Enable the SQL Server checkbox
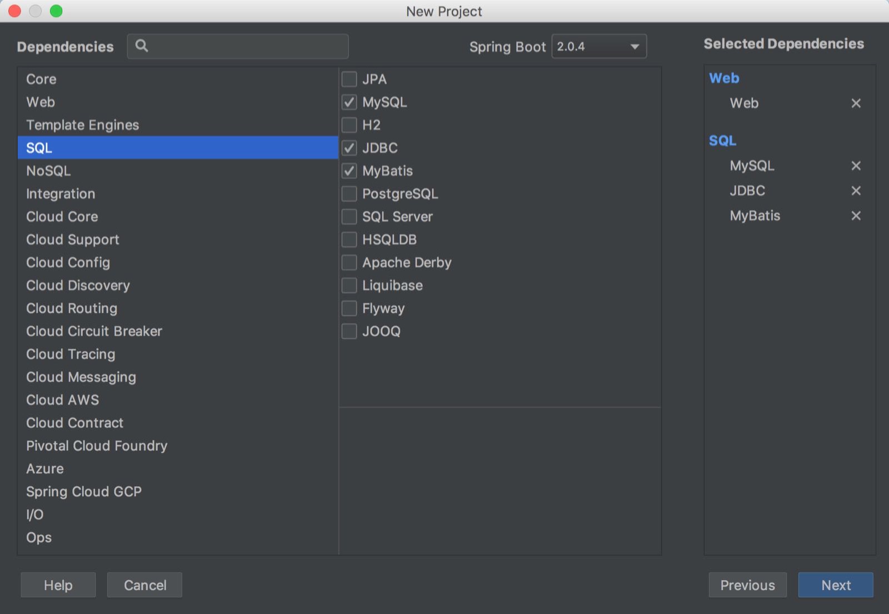The image size is (889, 614). point(349,216)
